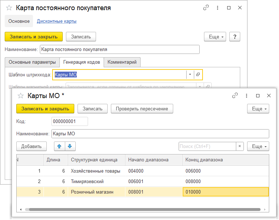Open Еще menu next to the search field
The width and height of the screenshot is (279, 220).
point(258,146)
